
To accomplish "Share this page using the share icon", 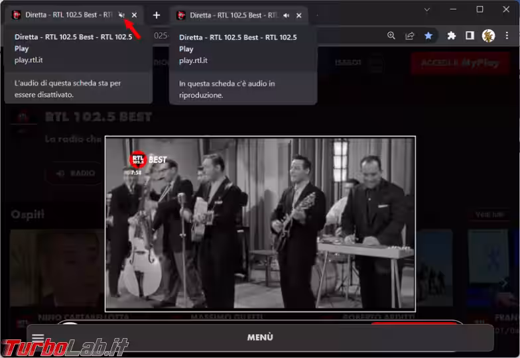I will click(x=410, y=36).
